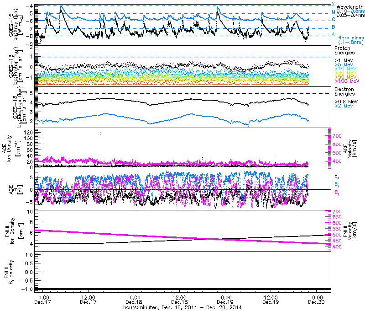Select the '>50 MeV' proton legend entry

[345, 77]
